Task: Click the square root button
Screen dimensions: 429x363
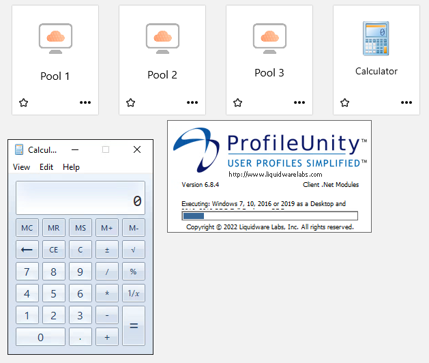Action: (134, 250)
